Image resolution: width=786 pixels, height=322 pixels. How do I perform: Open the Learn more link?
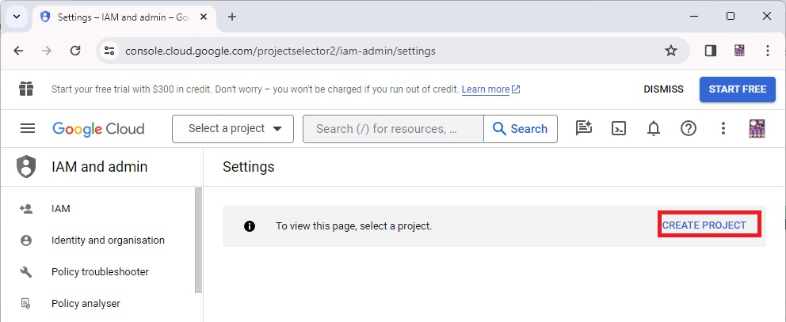coord(490,89)
